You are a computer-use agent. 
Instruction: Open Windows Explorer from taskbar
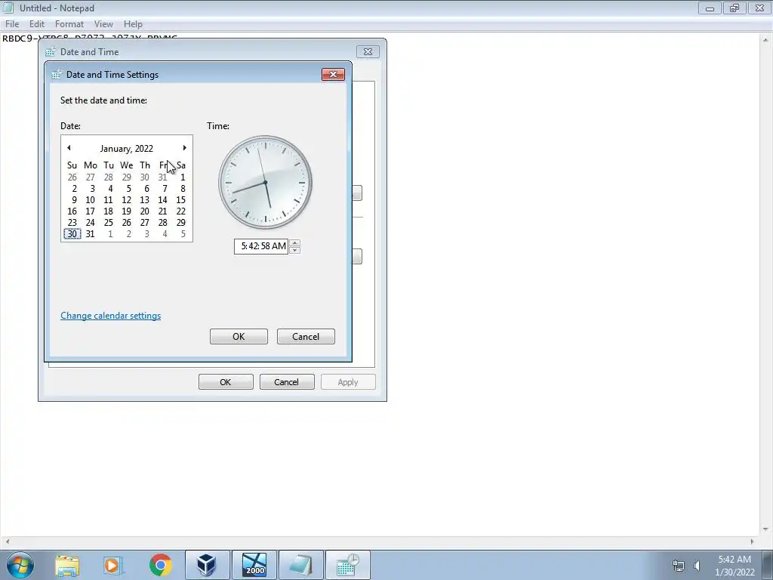pos(67,565)
